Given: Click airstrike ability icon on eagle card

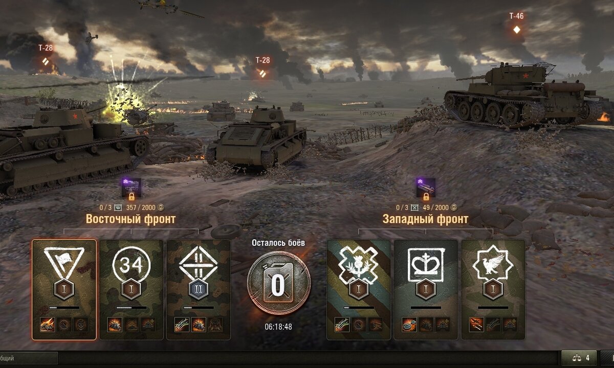Looking at the screenshot, I should coord(476,325).
